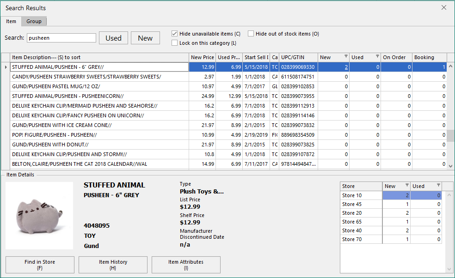Image resolution: width=455 pixels, height=278 pixels.
Task: Click start sell date 7/11/2017
Action: (256, 164)
